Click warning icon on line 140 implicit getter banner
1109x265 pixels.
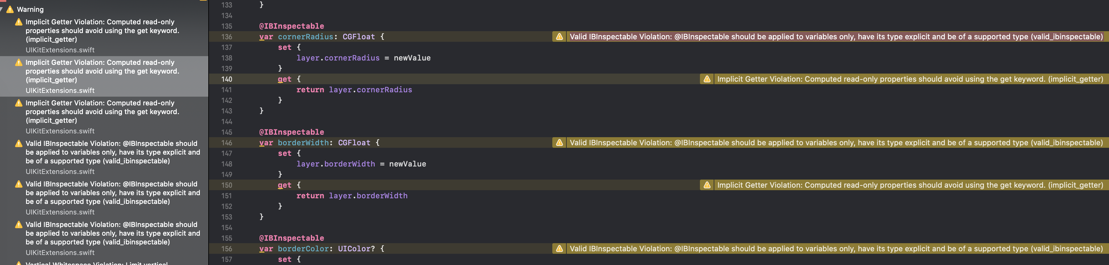706,79
